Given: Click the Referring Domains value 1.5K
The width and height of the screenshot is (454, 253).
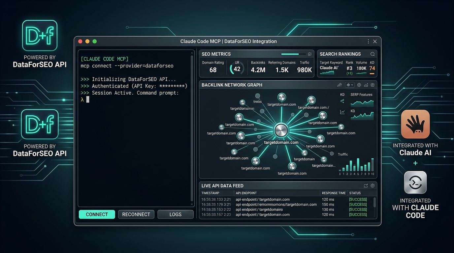Looking at the screenshot, I should [282, 70].
